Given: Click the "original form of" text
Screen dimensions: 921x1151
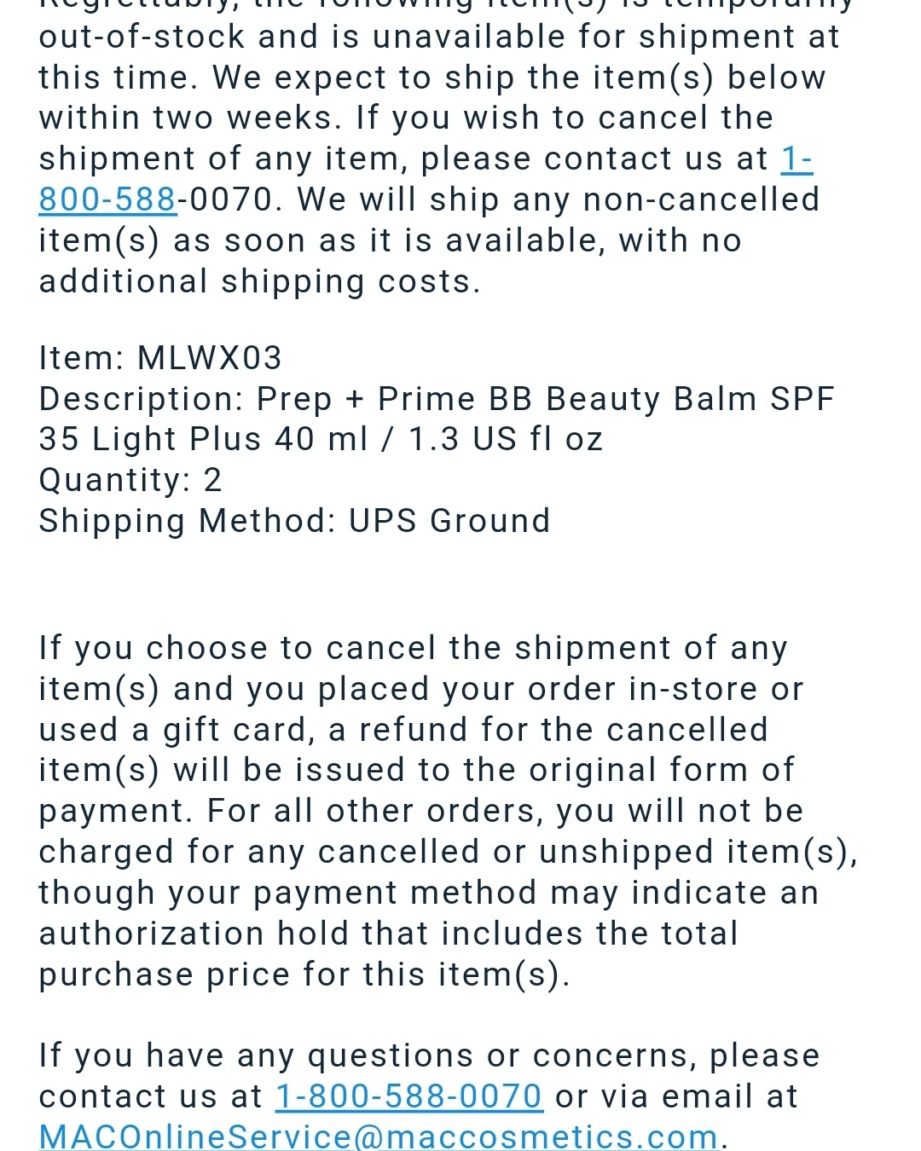Looking at the screenshot, I should (x=662, y=770).
